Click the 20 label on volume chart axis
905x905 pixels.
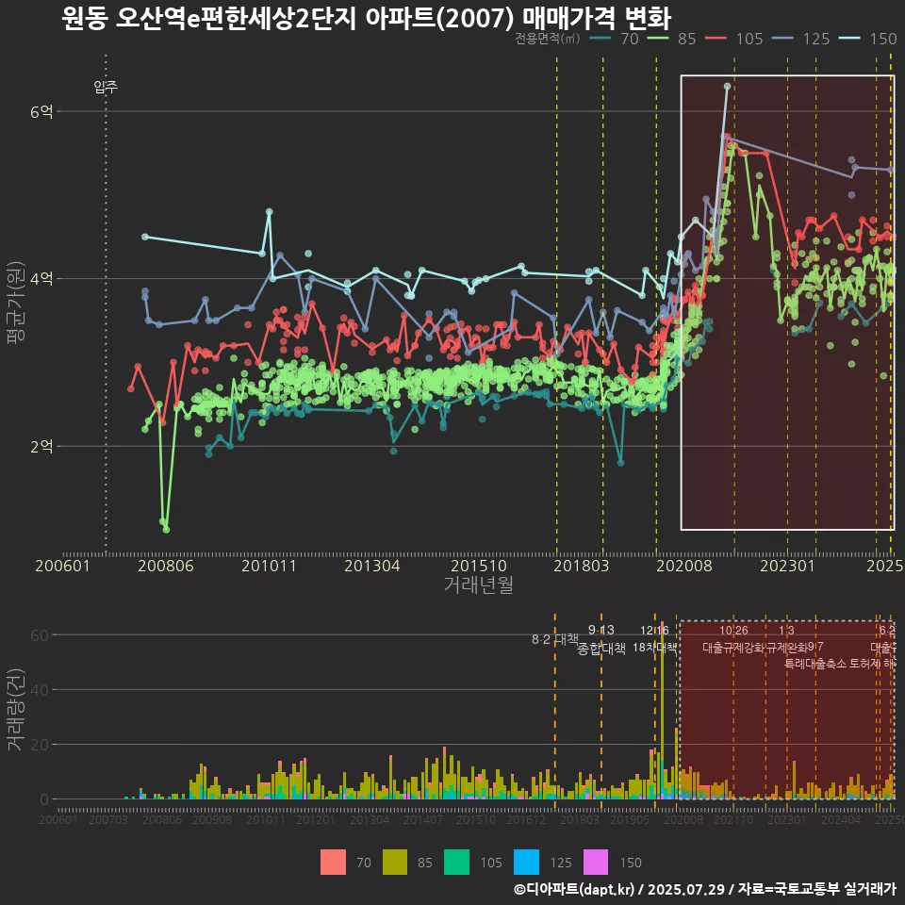click(x=40, y=745)
